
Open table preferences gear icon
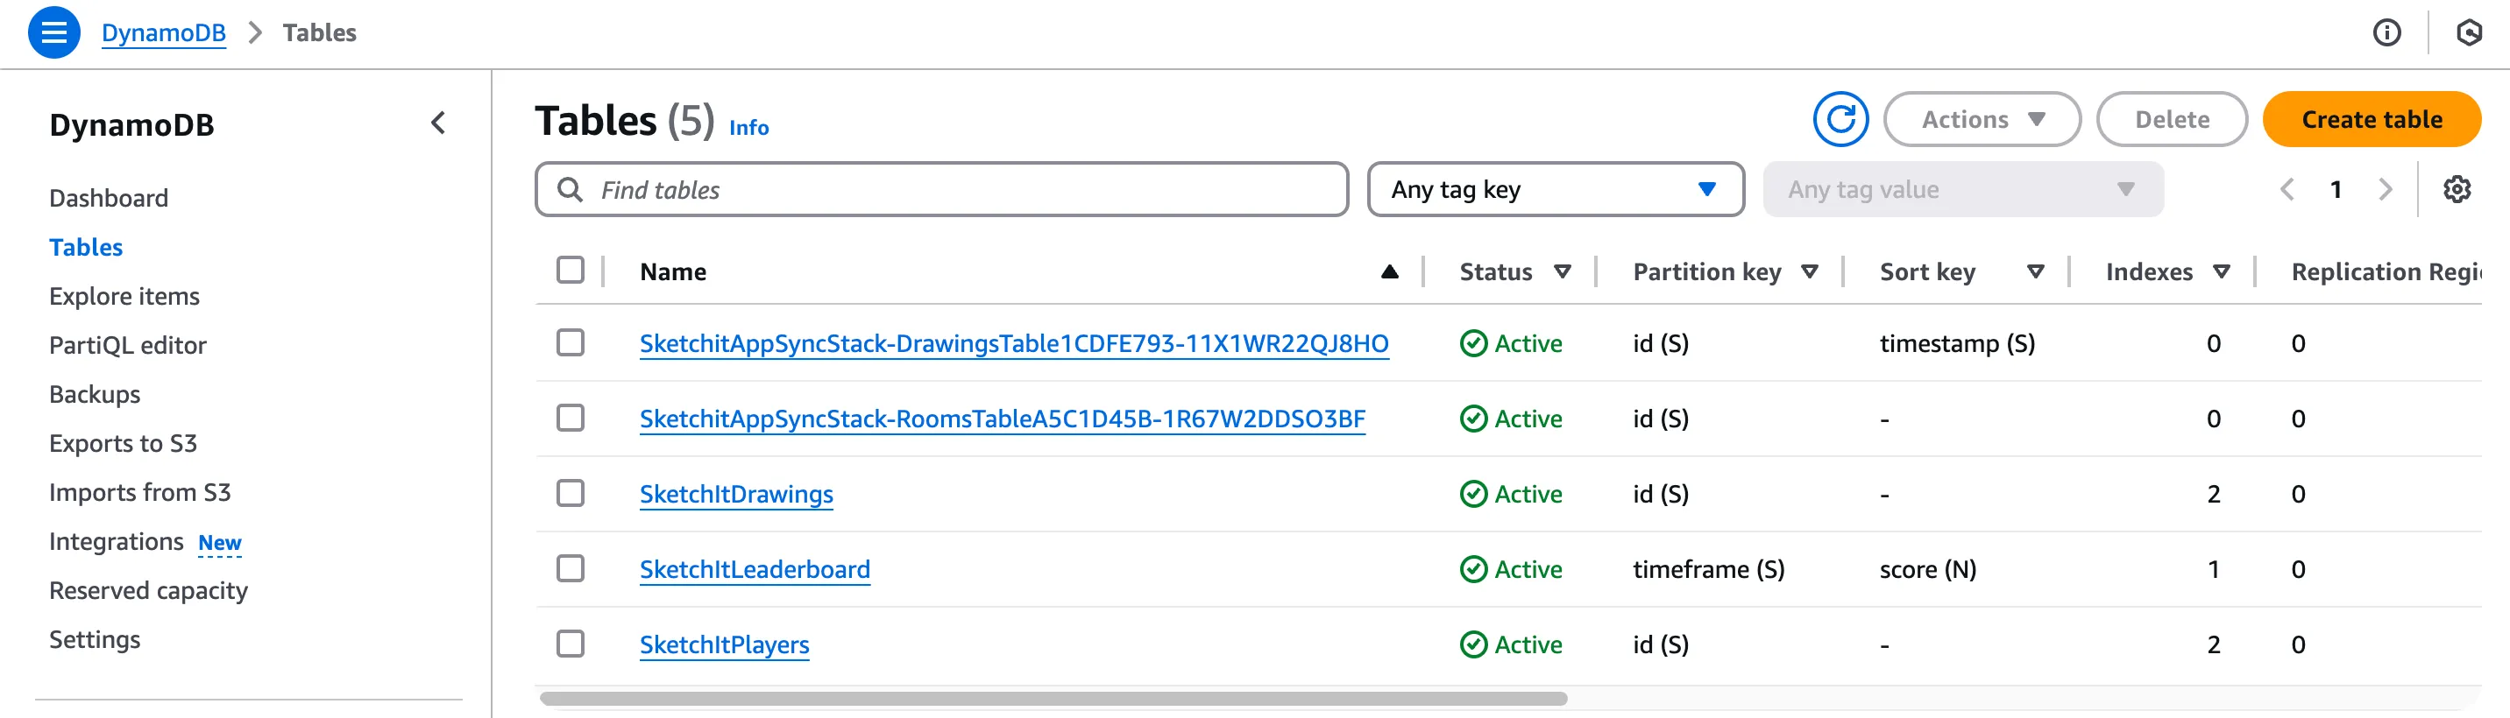click(2457, 190)
